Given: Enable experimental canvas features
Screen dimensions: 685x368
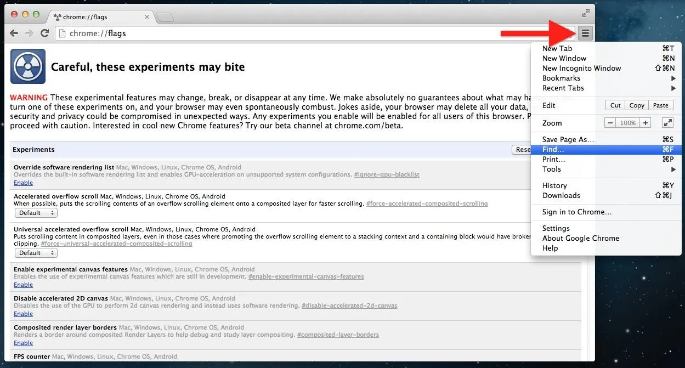Looking at the screenshot, I should point(23,285).
